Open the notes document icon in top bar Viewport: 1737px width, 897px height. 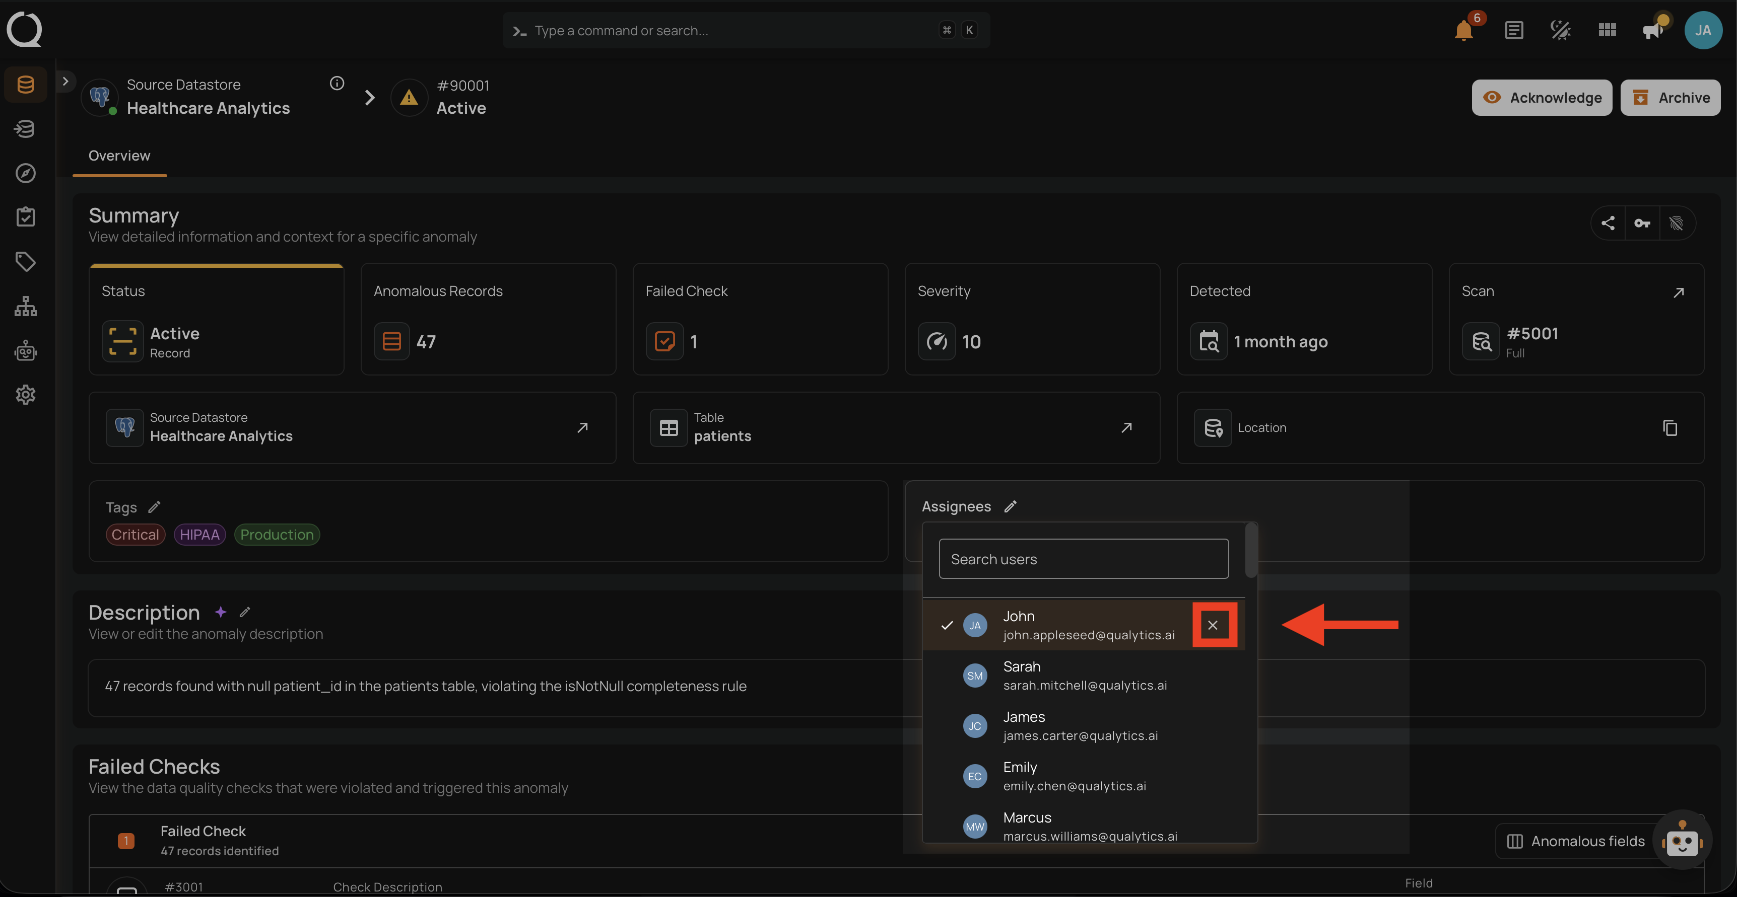point(1514,30)
